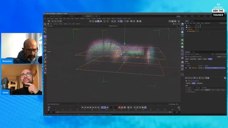Click the current frame field in the timeline
228x128 pixels.
click(x=113, y=107)
